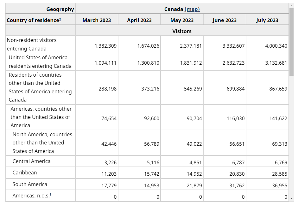Open the map link beside Canada
Screen dimensions: 298x205
tap(192, 9)
